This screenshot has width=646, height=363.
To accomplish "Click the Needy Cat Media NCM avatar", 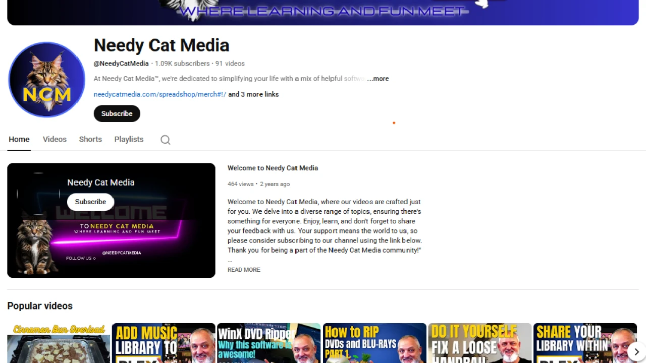I will click(46, 80).
